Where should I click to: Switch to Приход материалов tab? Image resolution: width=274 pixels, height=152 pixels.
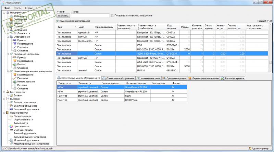pyautogui.click(x=174, y=79)
